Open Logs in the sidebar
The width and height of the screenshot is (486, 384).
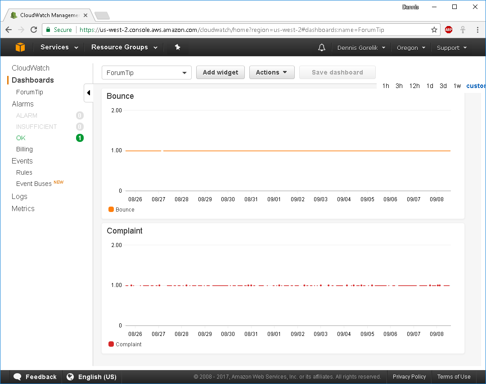19,196
